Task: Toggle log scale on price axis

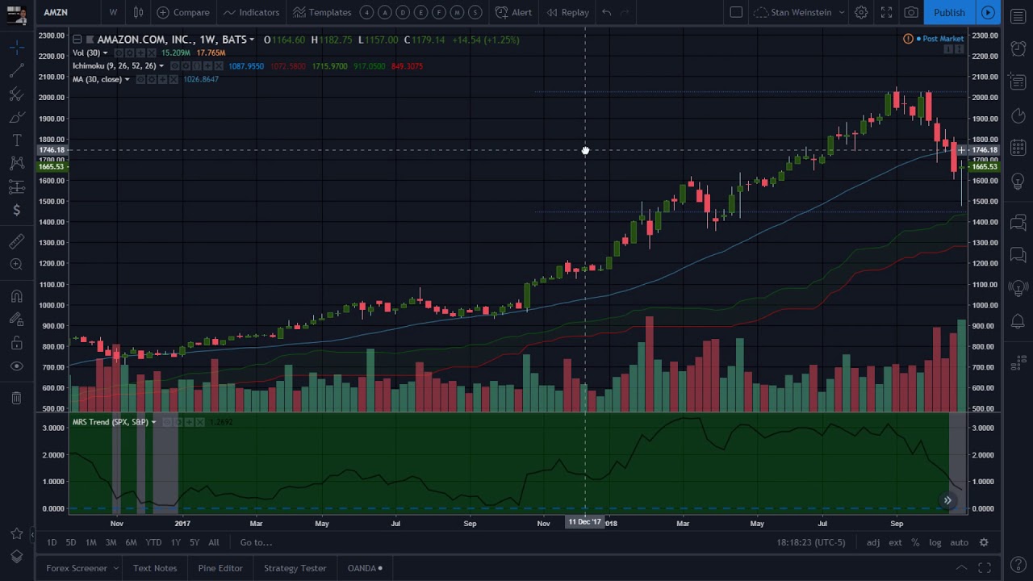Action: (x=935, y=542)
